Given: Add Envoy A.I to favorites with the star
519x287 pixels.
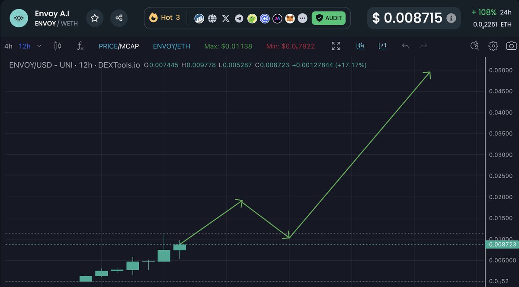Looking at the screenshot, I should [x=95, y=18].
